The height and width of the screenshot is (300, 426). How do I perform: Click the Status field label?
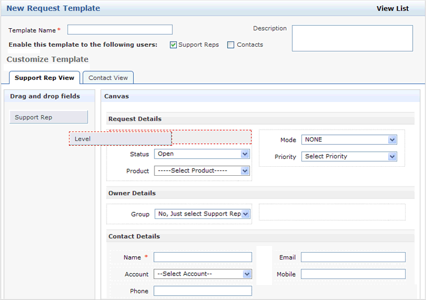click(140, 154)
